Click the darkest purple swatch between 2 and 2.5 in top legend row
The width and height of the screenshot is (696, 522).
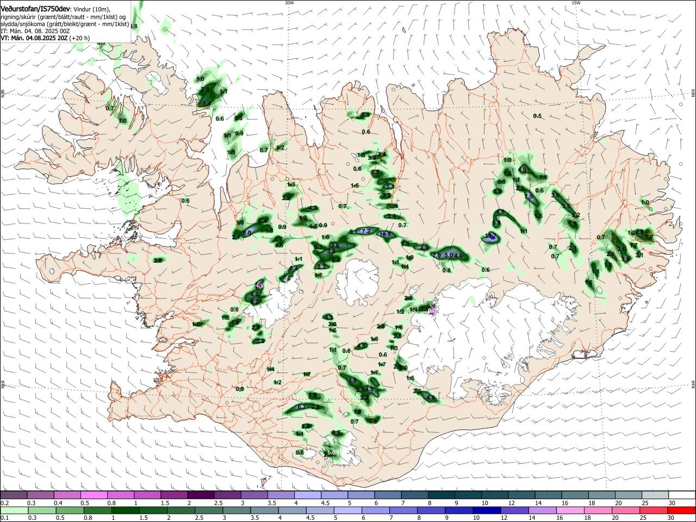(x=200, y=495)
